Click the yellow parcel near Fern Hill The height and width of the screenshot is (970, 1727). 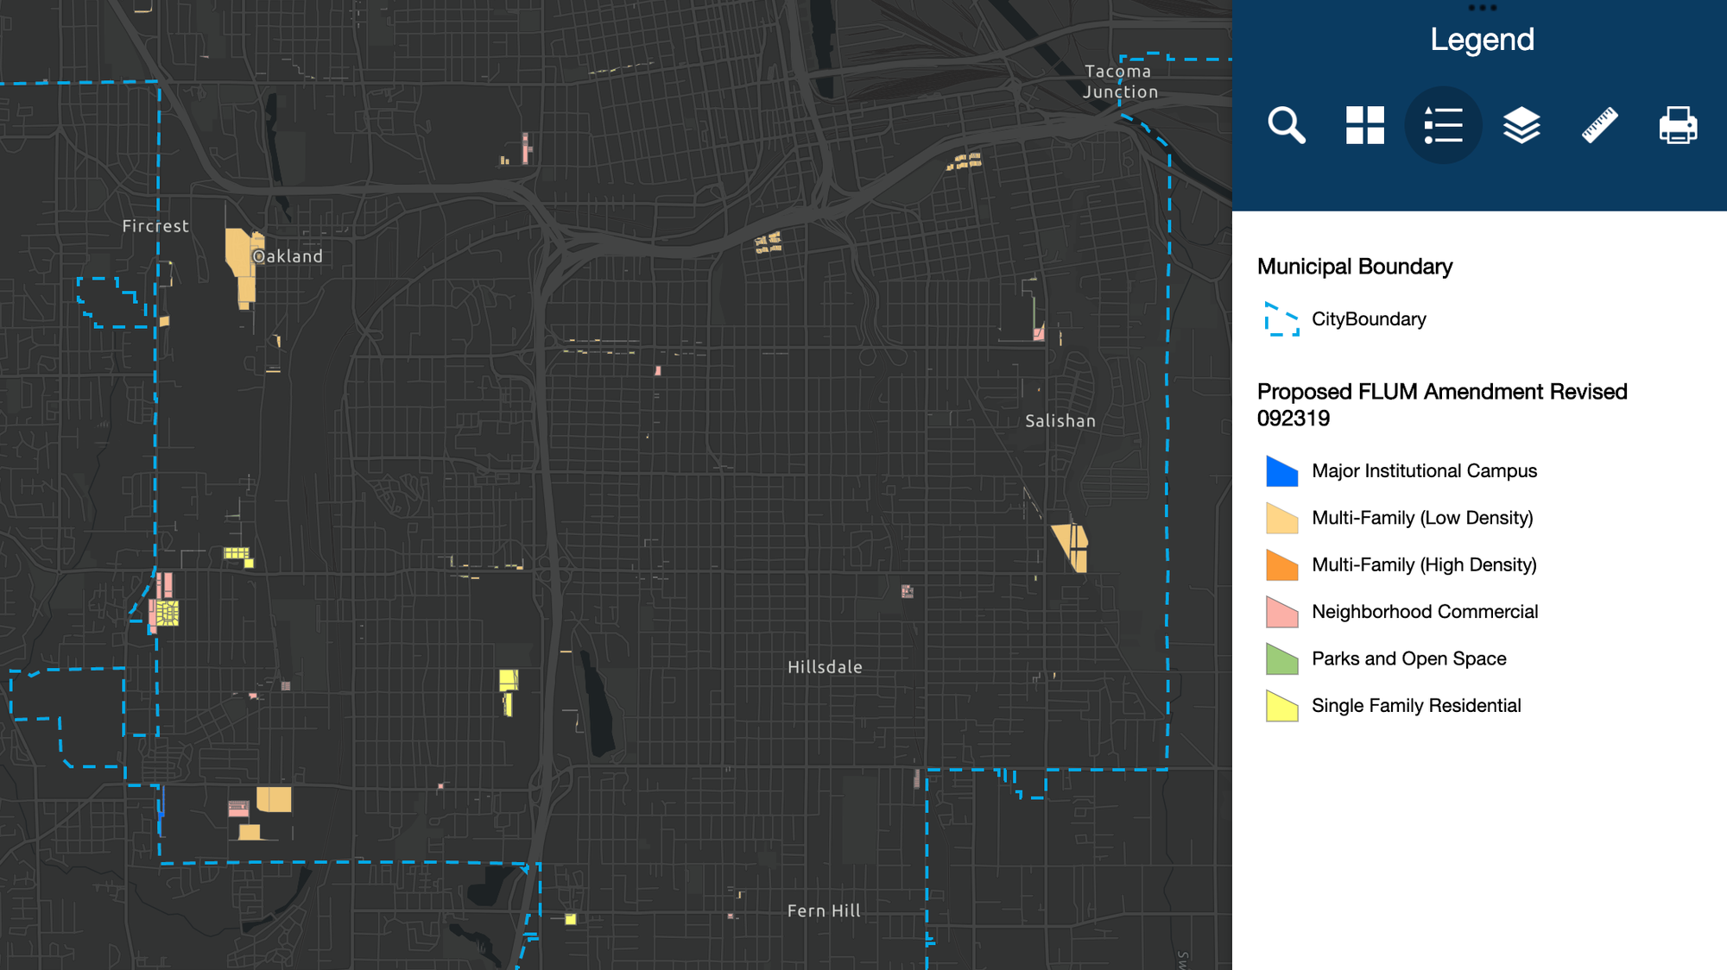pyautogui.click(x=570, y=921)
